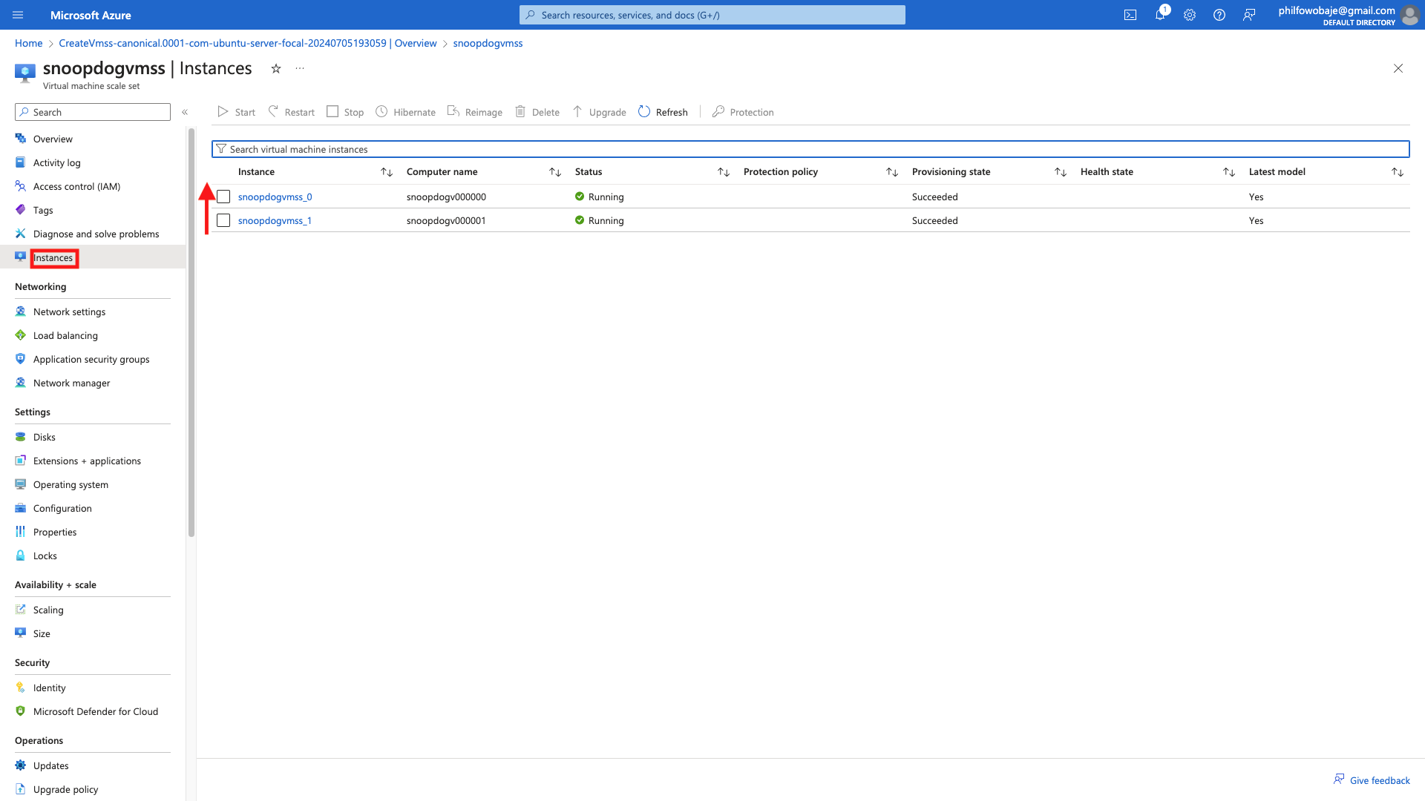Click the feedback icon in top bar
The image size is (1425, 801).
tap(1249, 15)
